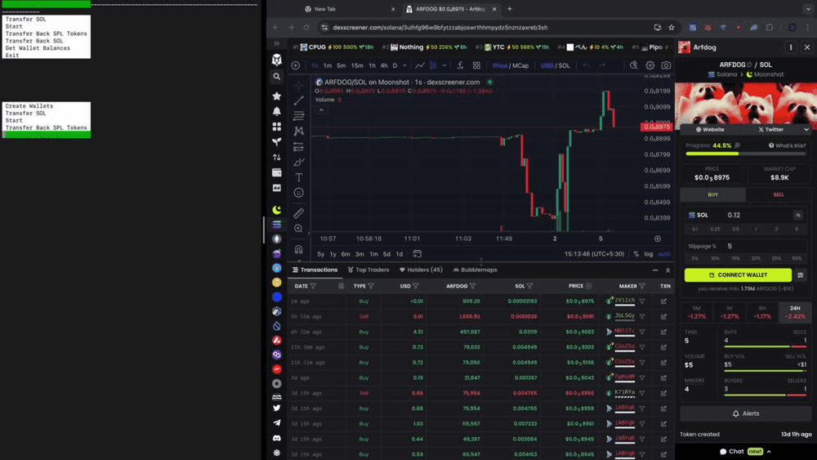Click What's this? progress help
Image resolution: width=817 pixels, height=460 pixels.
(x=787, y=145)
